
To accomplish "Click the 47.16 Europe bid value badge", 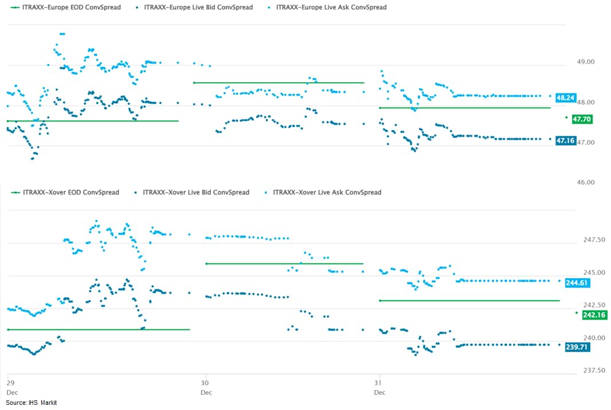I will click(x=566, y=140).
